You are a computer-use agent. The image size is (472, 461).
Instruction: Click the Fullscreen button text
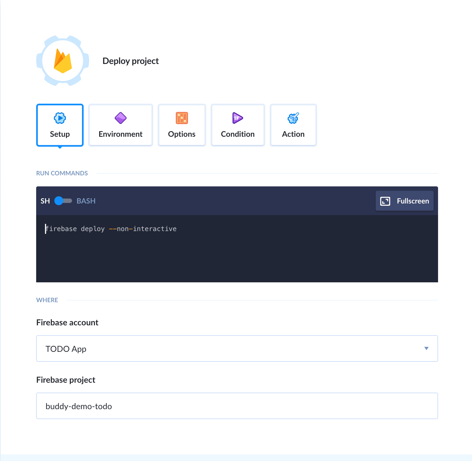click(413, 201)
